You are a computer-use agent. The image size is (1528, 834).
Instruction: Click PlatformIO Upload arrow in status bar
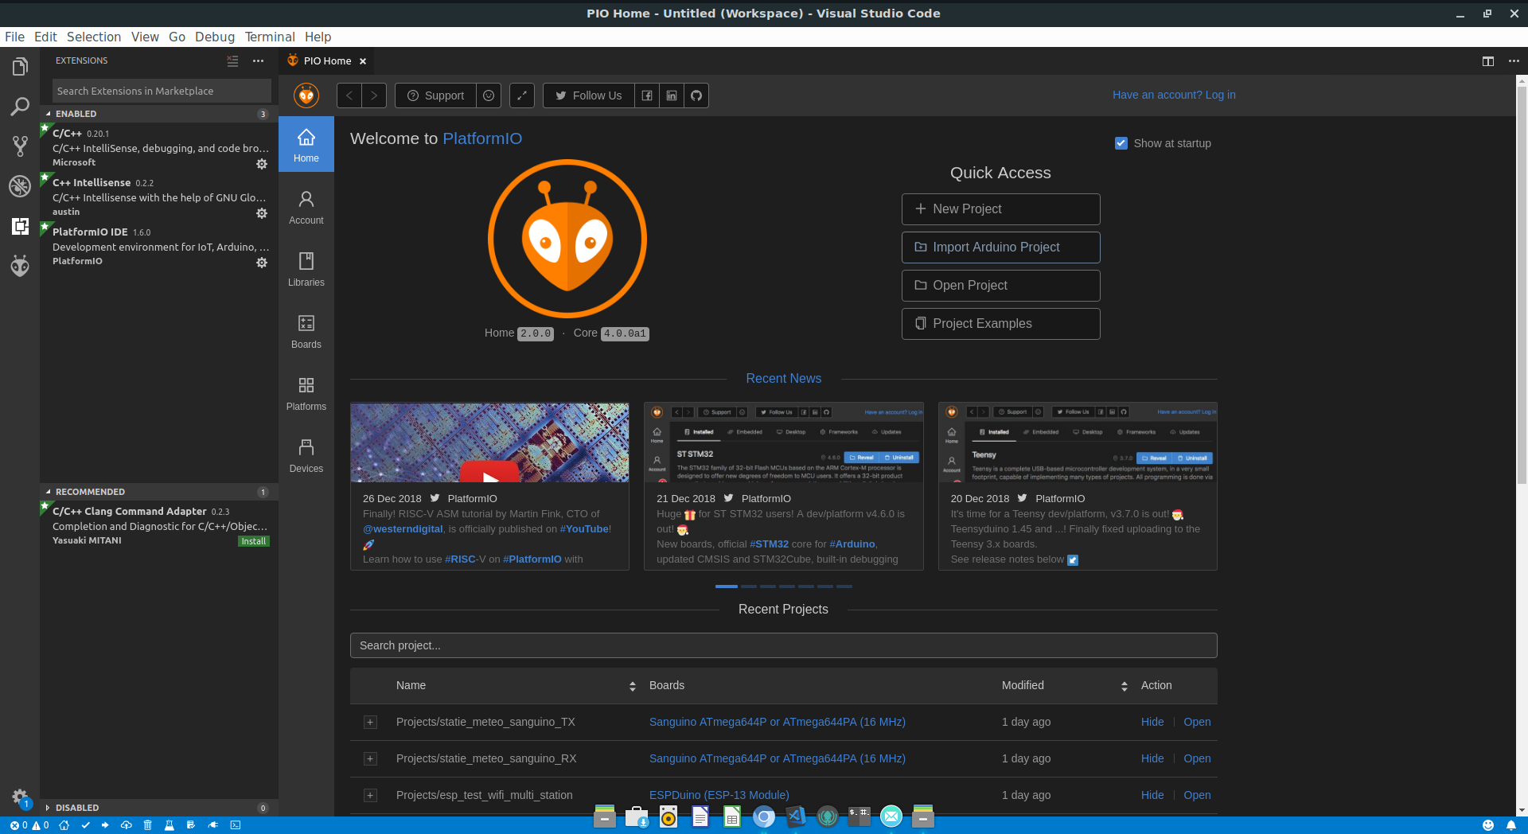coord(105,825)
